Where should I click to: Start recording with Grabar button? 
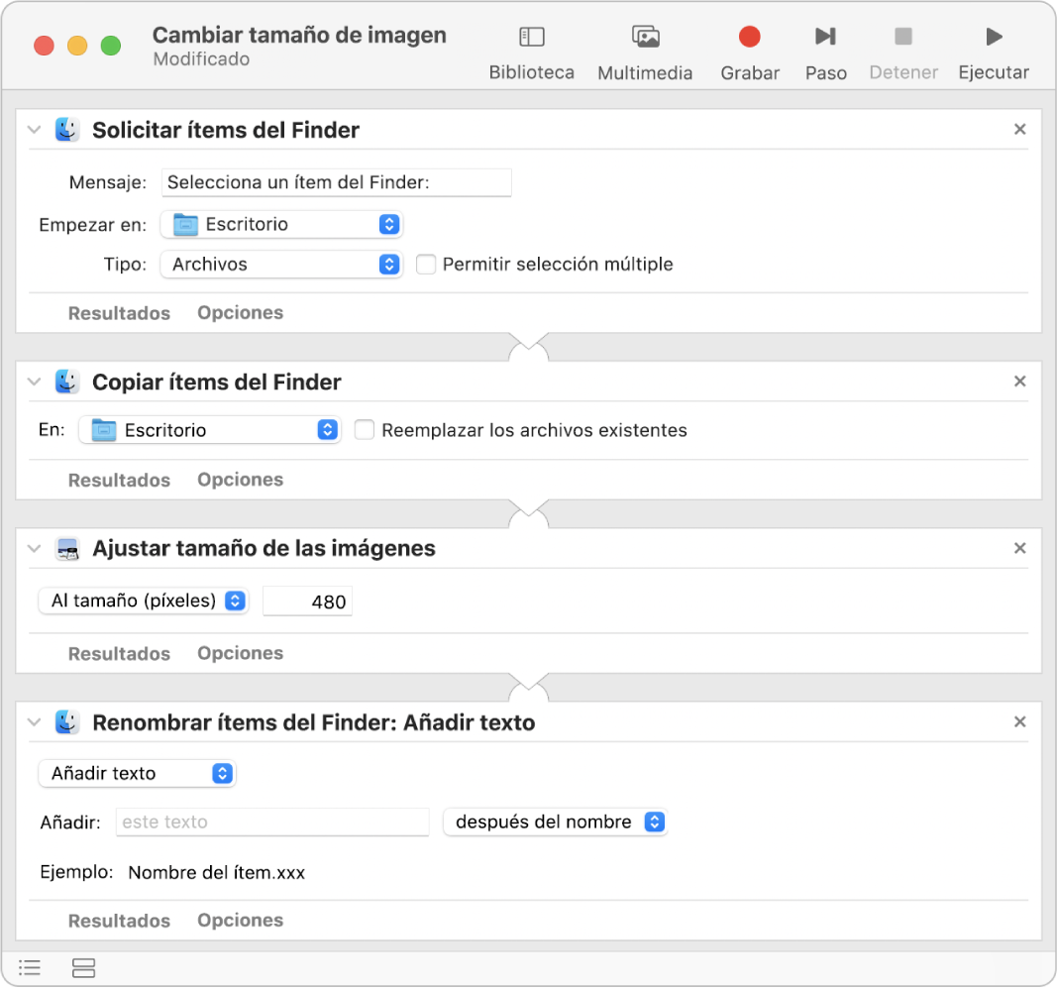[x=749, y=38]
